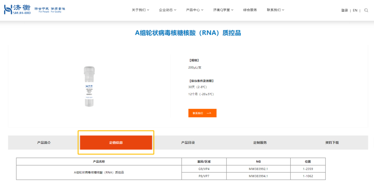Open the 济衡Q学堂 dropdown
The height and width of the screenshot is (183, 374).
tap(223, 10)
